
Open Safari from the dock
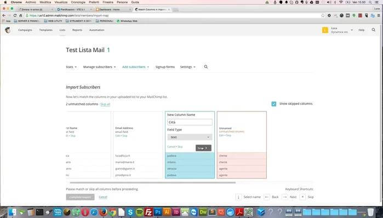click(94, 212)
